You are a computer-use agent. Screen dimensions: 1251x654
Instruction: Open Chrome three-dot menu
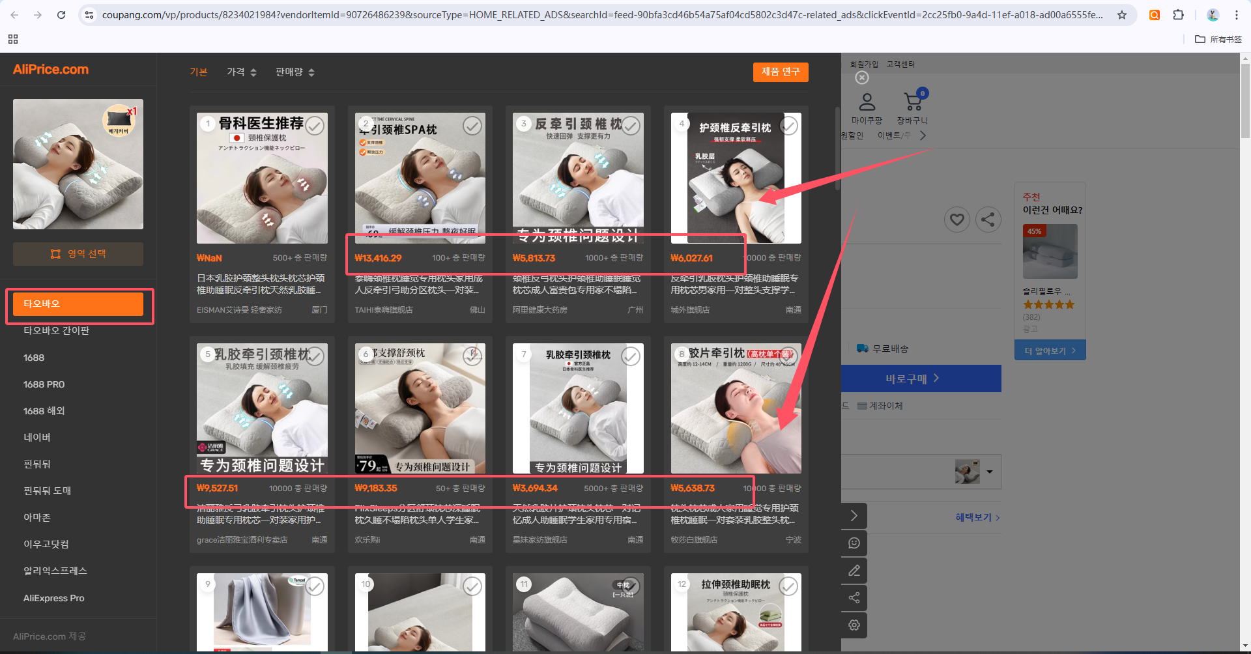pos(1236,14)
